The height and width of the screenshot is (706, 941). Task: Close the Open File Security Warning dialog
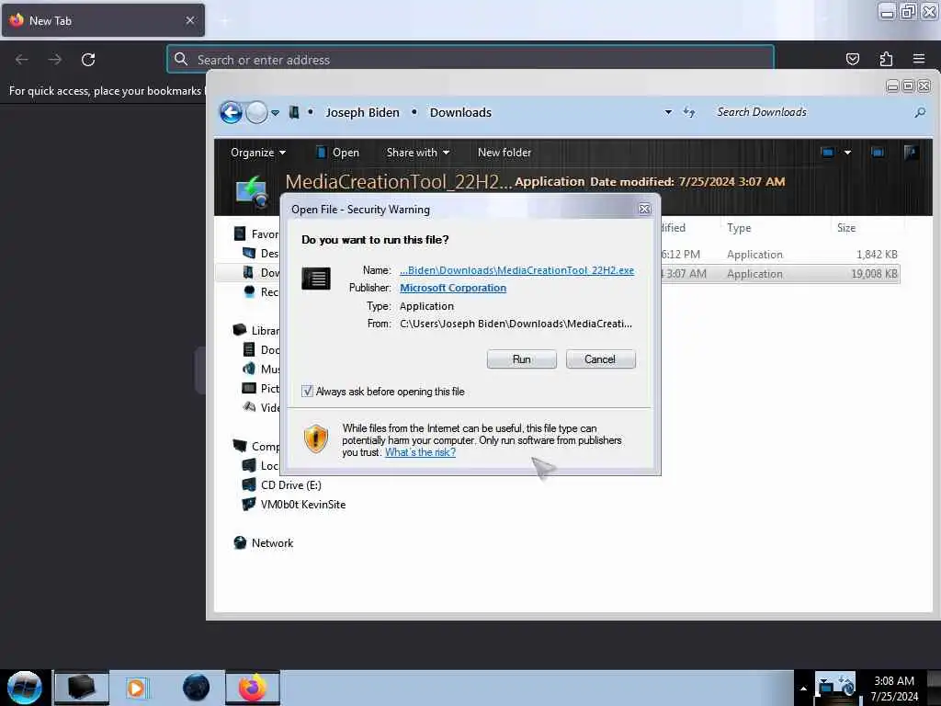pyautogui.click(x=644, y=209)
